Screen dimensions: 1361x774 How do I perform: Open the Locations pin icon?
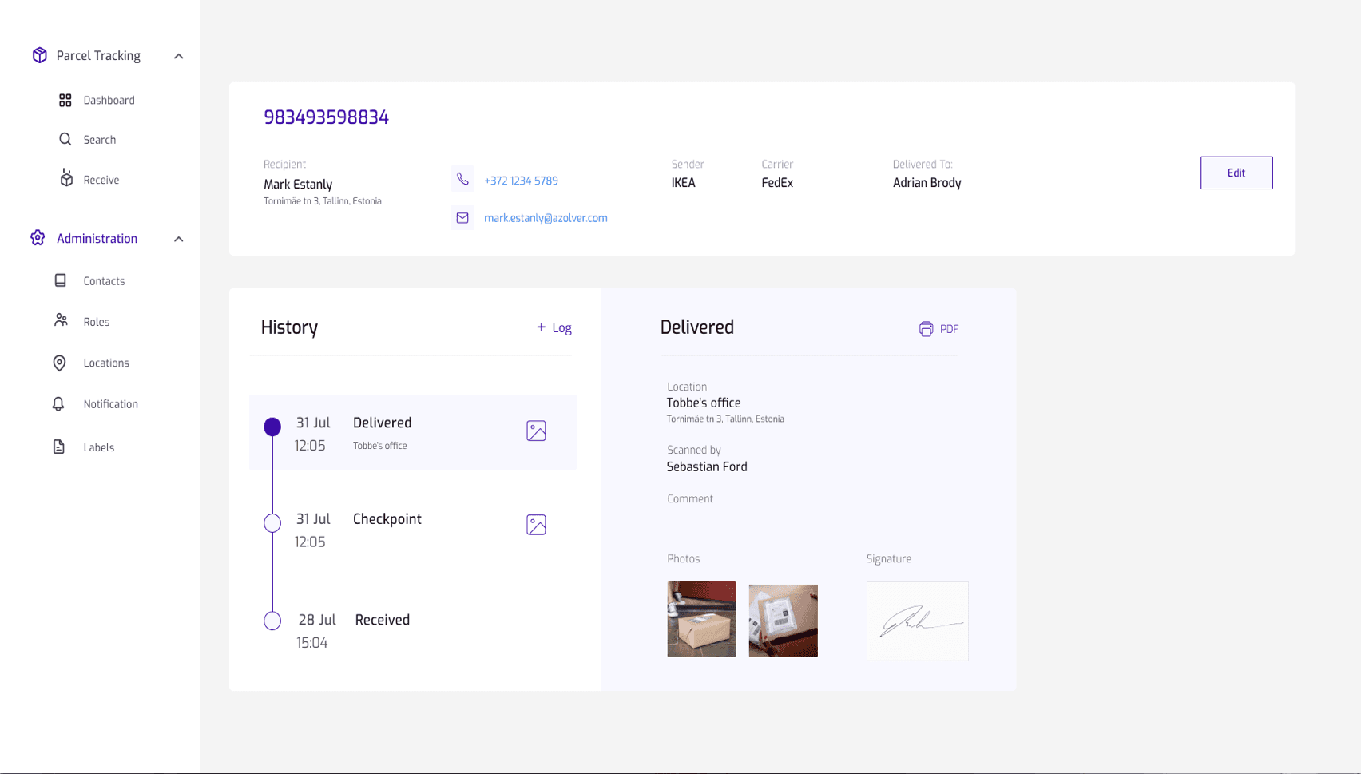(x=59, y=363)
